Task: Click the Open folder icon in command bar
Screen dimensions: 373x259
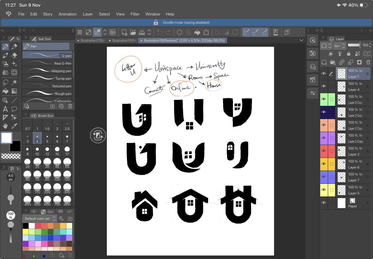Action: click(133, 32)
